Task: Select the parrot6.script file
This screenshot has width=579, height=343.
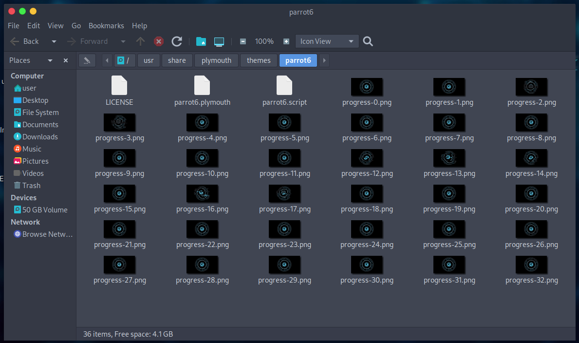Action: [284, 86]
